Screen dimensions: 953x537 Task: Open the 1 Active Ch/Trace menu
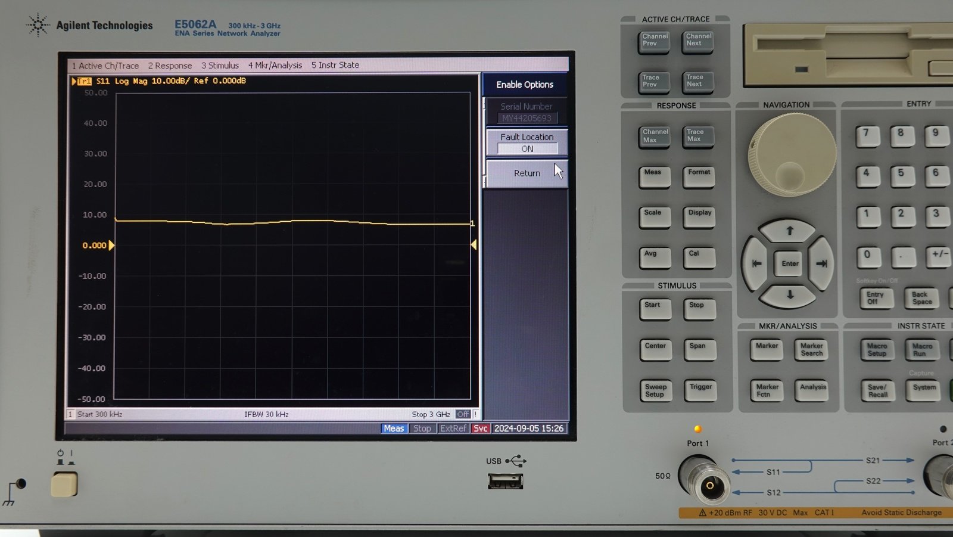coord(105,66)
